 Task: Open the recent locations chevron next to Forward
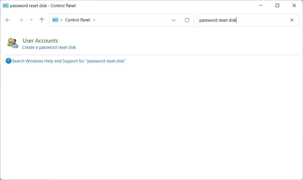[x=31, y=20]
